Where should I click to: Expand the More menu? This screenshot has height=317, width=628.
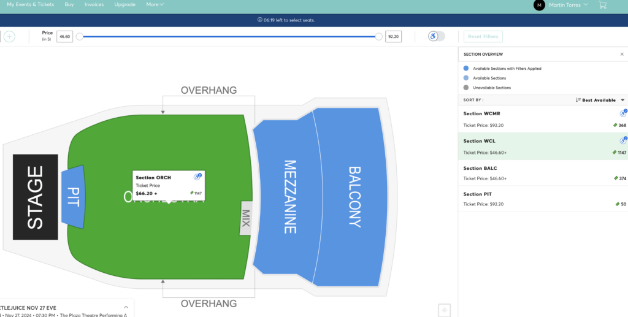tap(155, 4)
